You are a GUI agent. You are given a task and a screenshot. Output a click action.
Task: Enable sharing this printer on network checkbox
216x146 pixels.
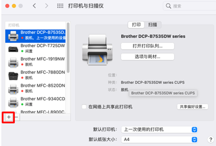pos(84,107)
